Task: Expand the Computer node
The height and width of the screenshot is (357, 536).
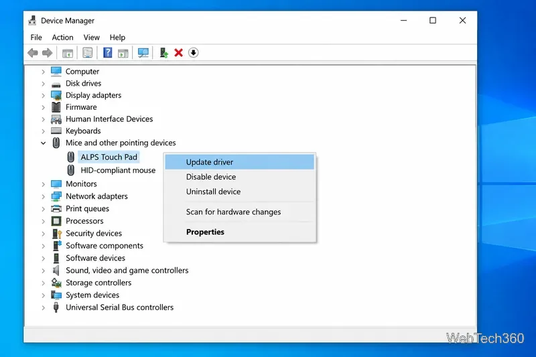Action: [43, 72]
